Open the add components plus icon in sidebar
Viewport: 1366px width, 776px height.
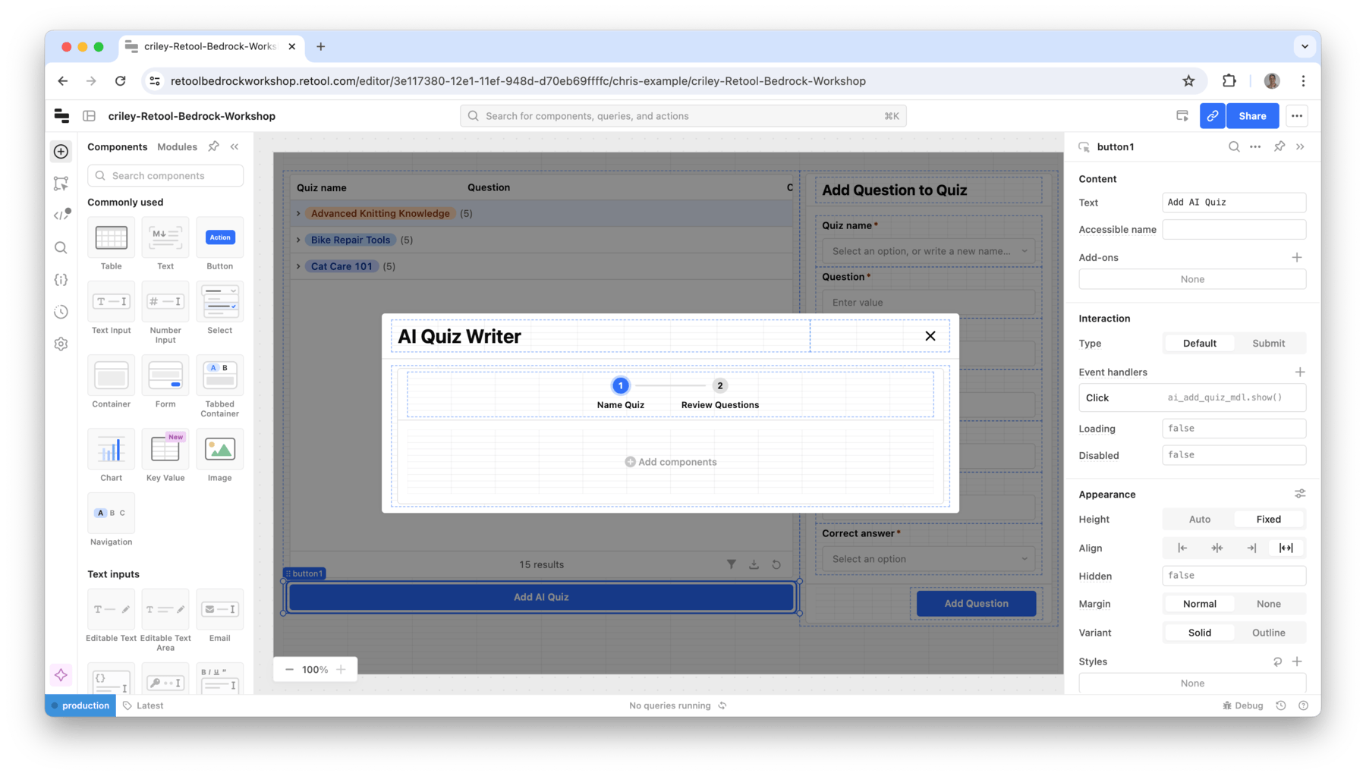point(61,151)
